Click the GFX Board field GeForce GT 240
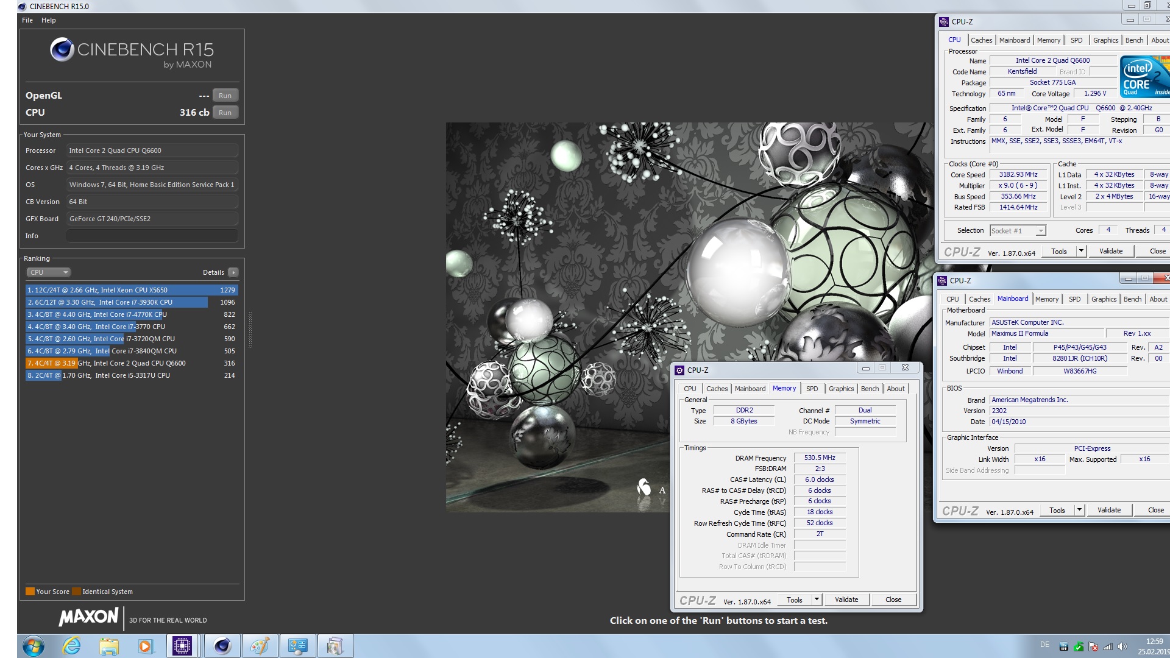The height and width of the screenshot is (658, 1170). click(152, 219)
